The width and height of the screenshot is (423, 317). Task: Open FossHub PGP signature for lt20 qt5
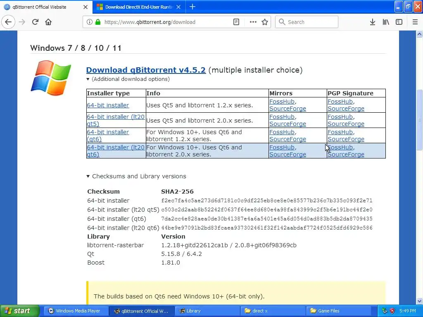click(x=340, y=117)
